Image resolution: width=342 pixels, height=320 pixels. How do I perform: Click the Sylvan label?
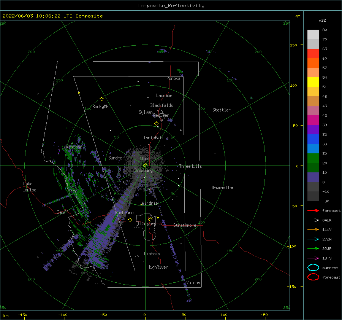pyautogui.click(x=146, y=112)
